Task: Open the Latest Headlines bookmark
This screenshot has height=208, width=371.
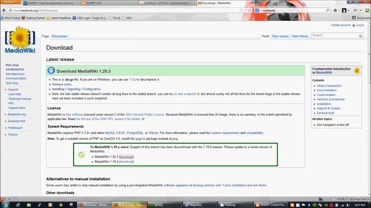Action: (x=59, y=18)
